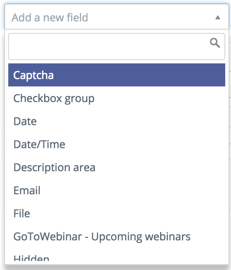Click the 'Add a new field' placeholder text
The width and height of the screenshot is (231, 270).
click(x=49, y=17)
